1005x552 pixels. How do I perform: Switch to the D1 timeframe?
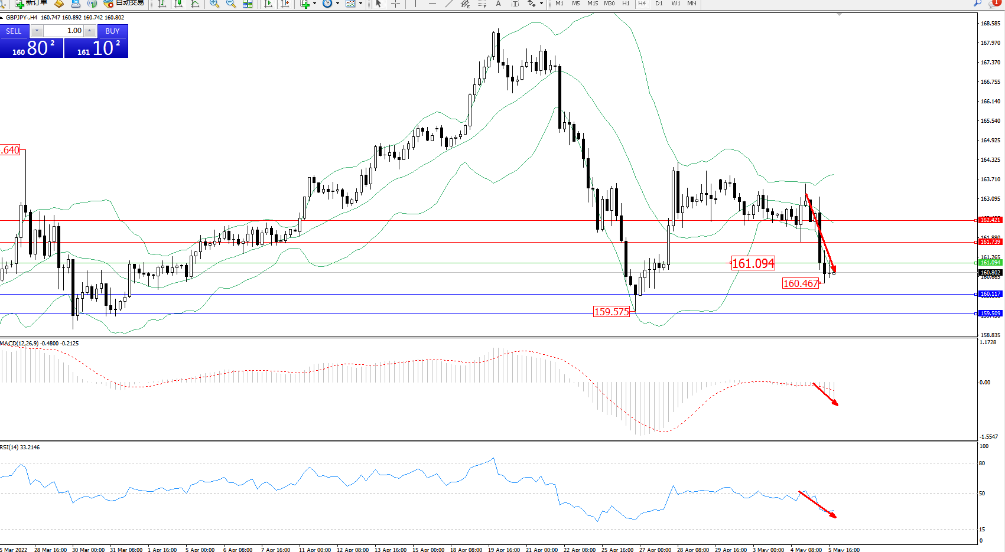(659, 4)
